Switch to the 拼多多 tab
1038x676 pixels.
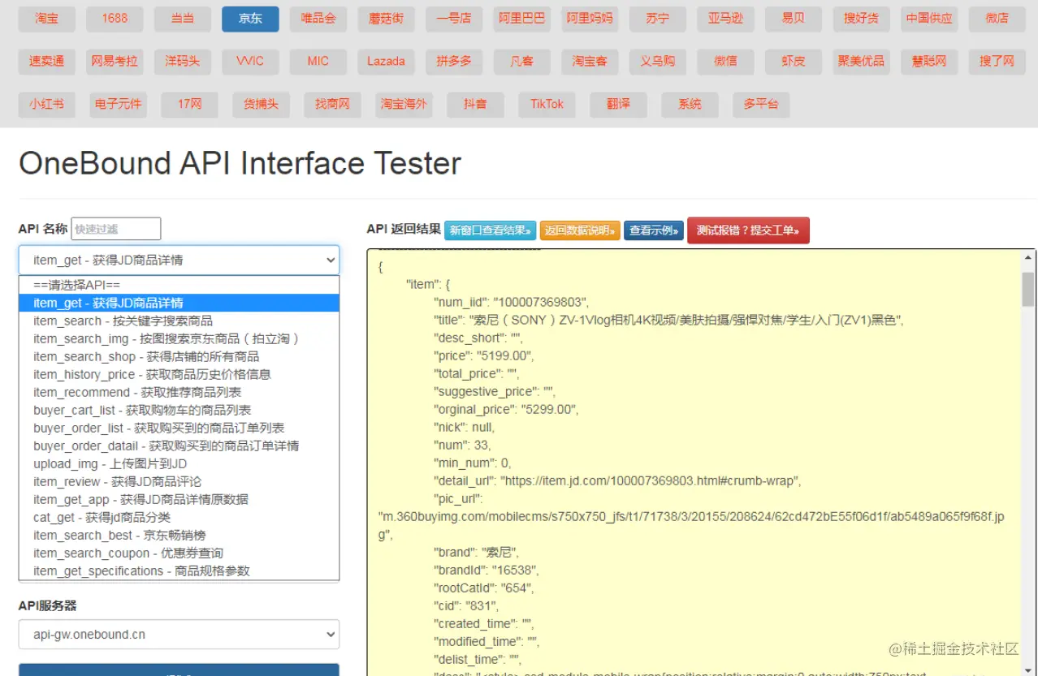[454, 62]
